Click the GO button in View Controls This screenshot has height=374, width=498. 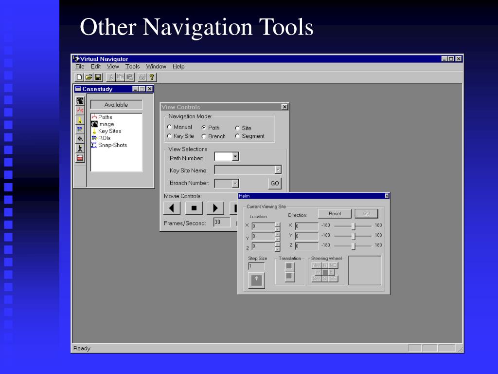275,183
